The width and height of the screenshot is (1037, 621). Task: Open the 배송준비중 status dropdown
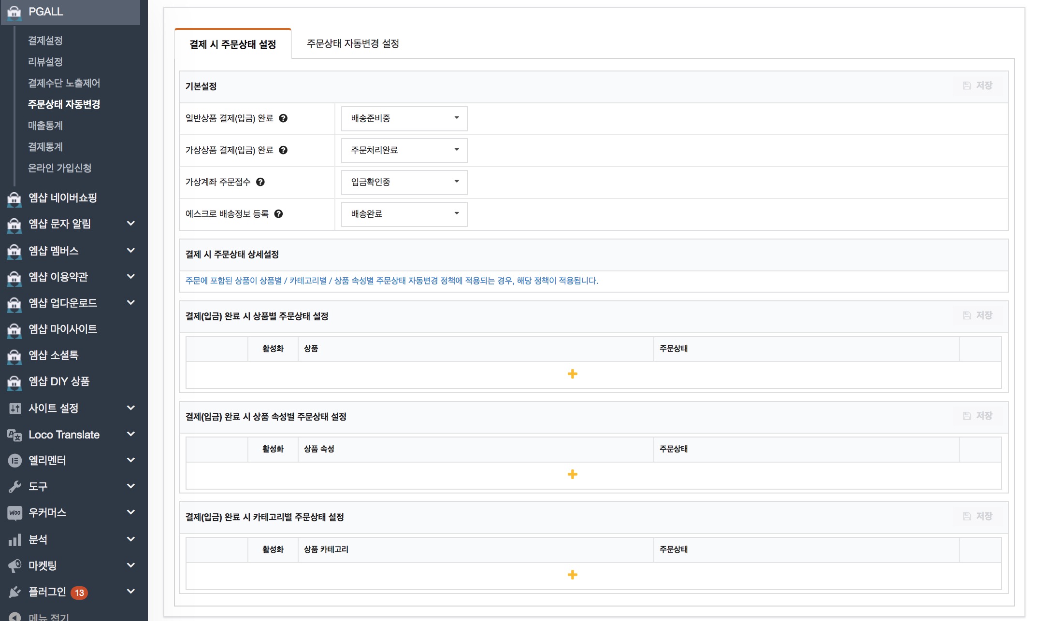404,118
